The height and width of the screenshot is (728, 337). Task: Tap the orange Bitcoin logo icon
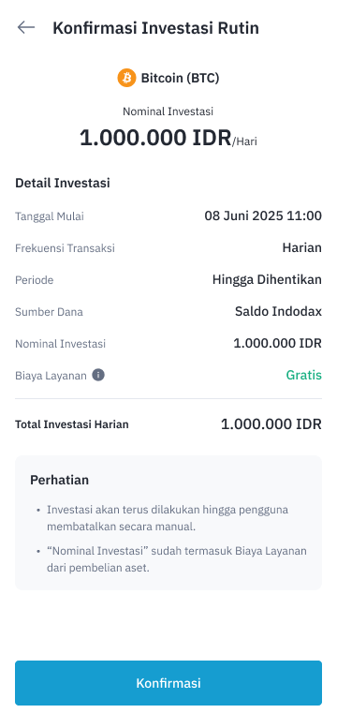pos(126,78)
